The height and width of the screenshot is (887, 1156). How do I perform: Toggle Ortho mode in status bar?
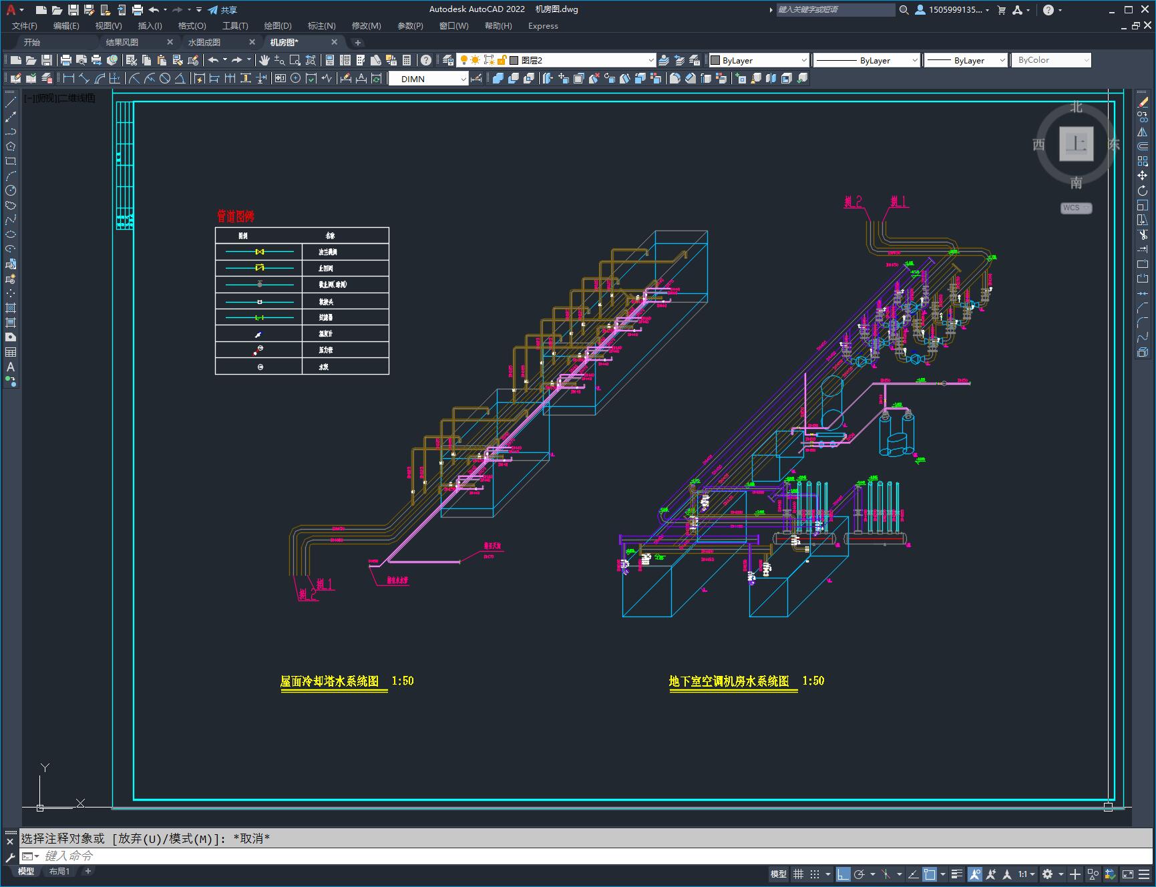tap(843, 874)
